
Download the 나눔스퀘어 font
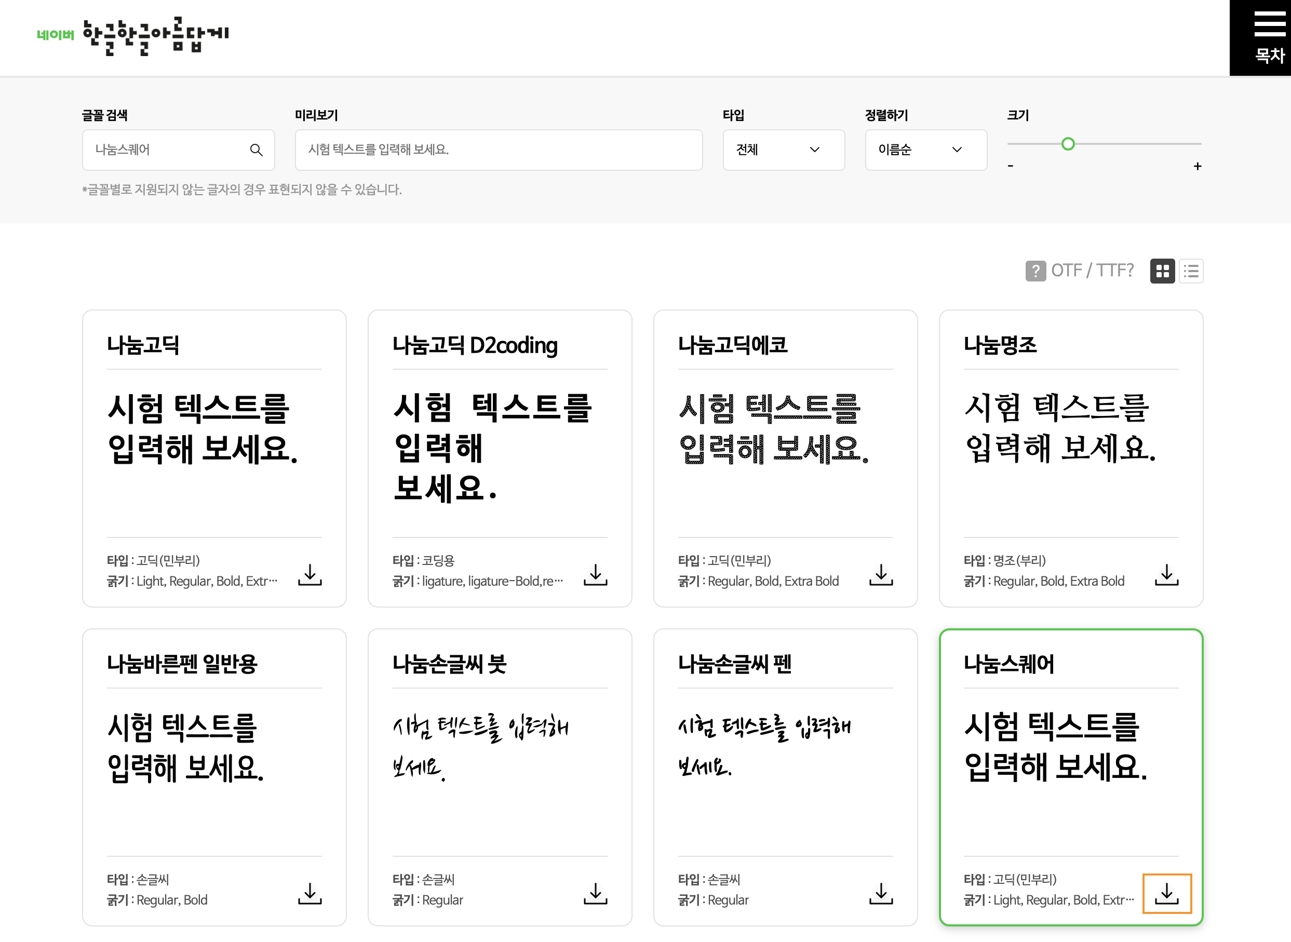click(x=1167, y=893)
